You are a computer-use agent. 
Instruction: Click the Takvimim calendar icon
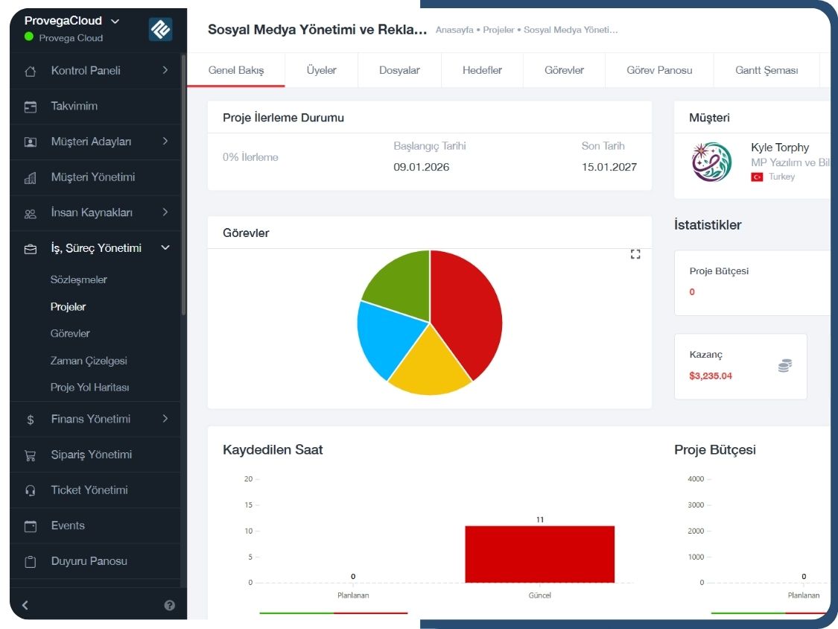coord(31,107)
